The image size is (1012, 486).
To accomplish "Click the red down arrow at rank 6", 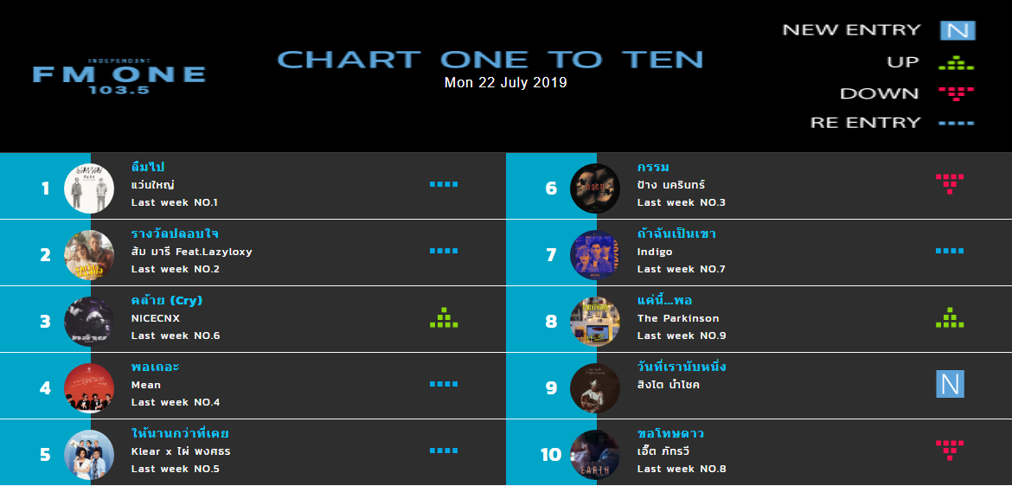I will (950, 184).
